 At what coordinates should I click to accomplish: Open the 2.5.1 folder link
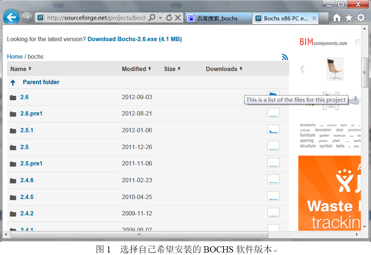(x=27, y=130)
